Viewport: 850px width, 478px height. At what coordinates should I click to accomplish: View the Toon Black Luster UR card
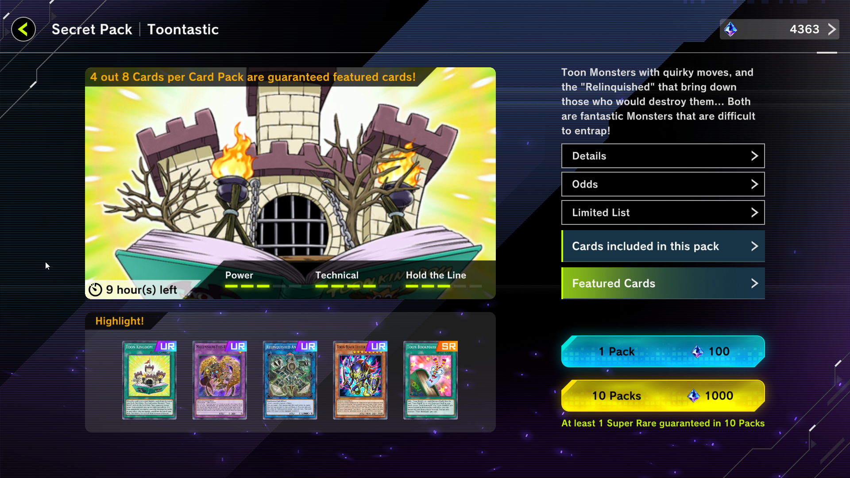[360, 380]
